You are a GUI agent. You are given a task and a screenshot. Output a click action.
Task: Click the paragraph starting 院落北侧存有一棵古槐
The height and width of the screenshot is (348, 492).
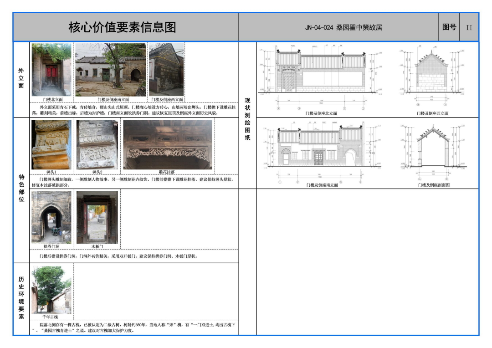(133, 328)
